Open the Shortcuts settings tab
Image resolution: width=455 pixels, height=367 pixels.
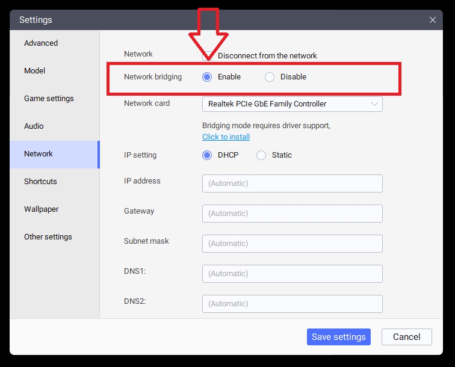click(40, 182)
